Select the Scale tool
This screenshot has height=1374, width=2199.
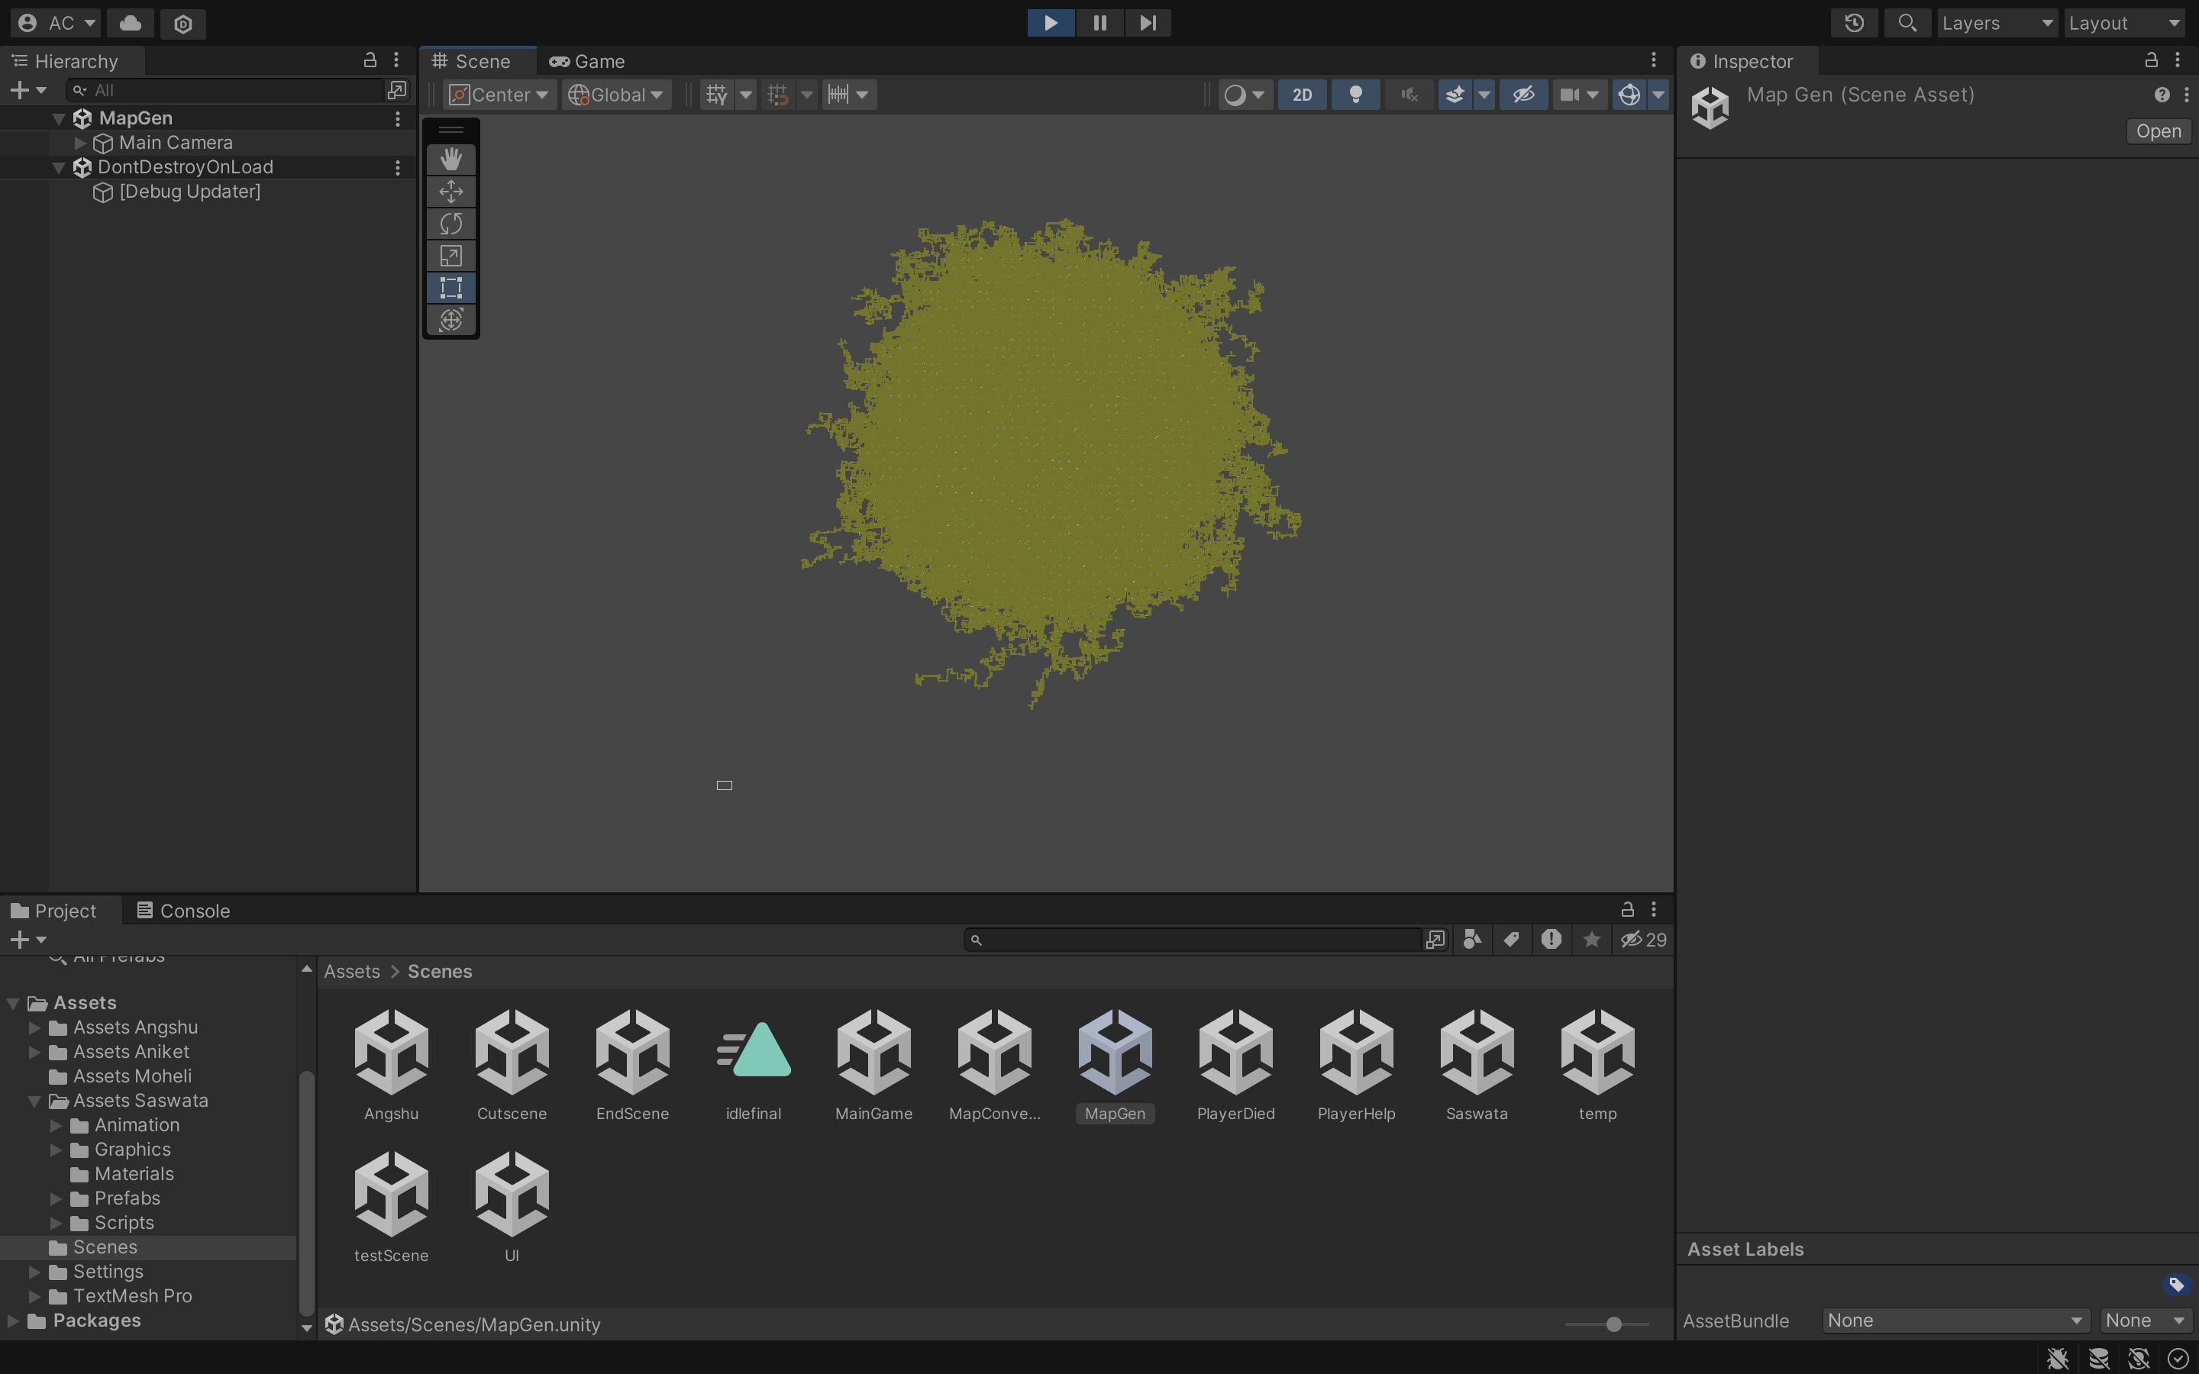[x=450, y=256]
